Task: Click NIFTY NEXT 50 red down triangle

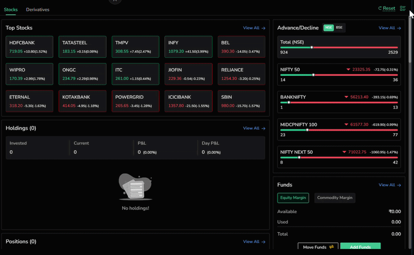Action: tap(344, 152)
